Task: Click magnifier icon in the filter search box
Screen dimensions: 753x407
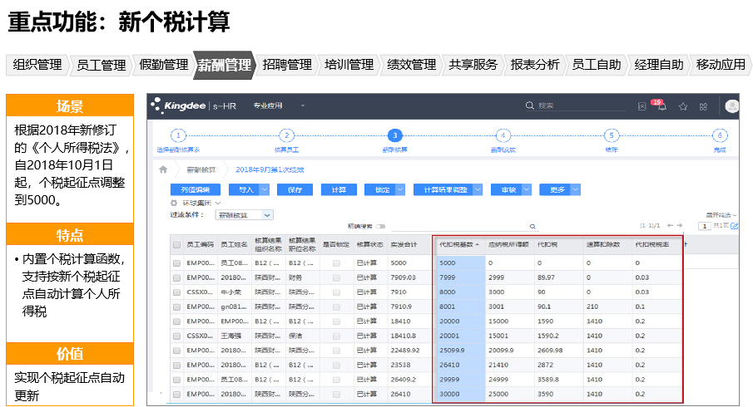Action: click(x=533, y=226)
